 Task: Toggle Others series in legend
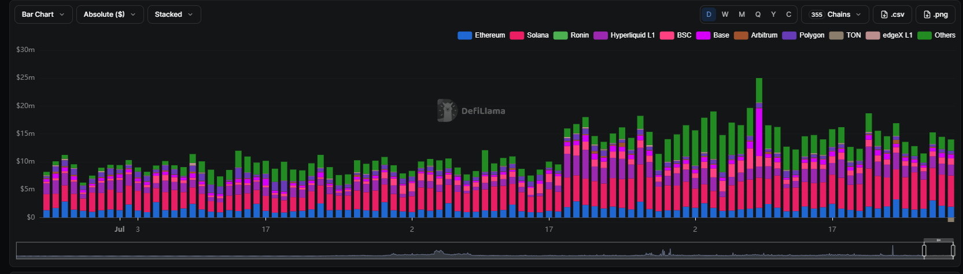(x=936, y=35)
